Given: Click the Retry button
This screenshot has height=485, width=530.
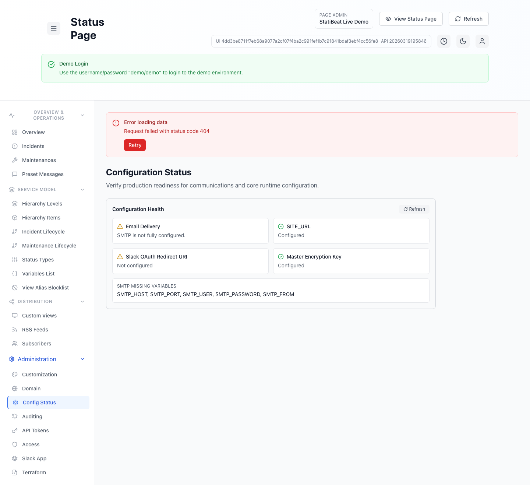Looking at the screenshot, I should click(x=135, y=145).
